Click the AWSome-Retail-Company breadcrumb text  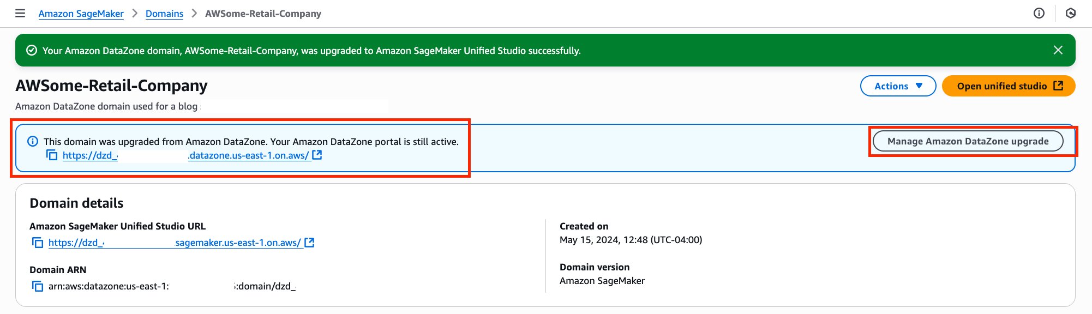pyautogui.click(x=263, y=14)
